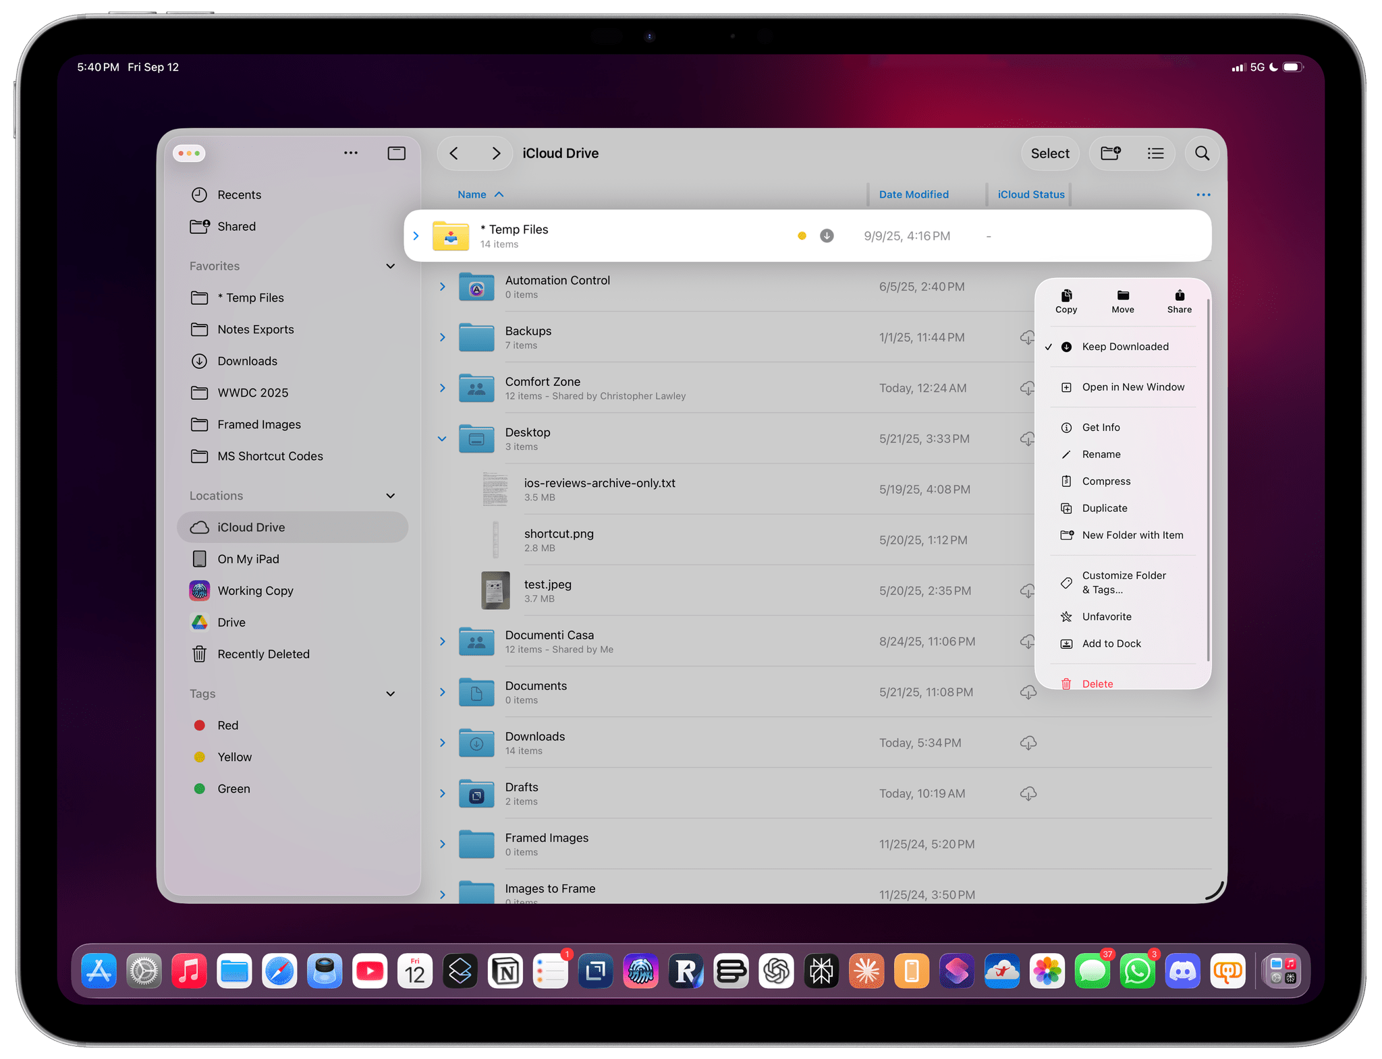This screenshot has width=1382, height=1059.
Task: Go back with the left chevron button
Action: click(x=454, y=153)
